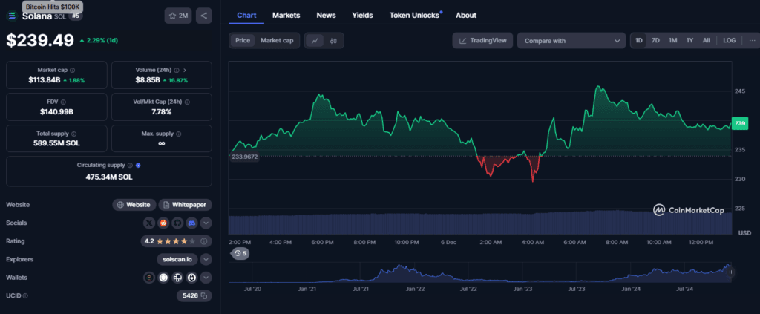Switch to candlestick chart view icon
Viewport: 760px width, 314px height.
point(333,41)
